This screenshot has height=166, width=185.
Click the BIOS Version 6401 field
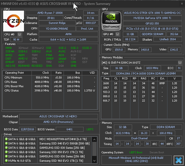[x=69, y=129]
